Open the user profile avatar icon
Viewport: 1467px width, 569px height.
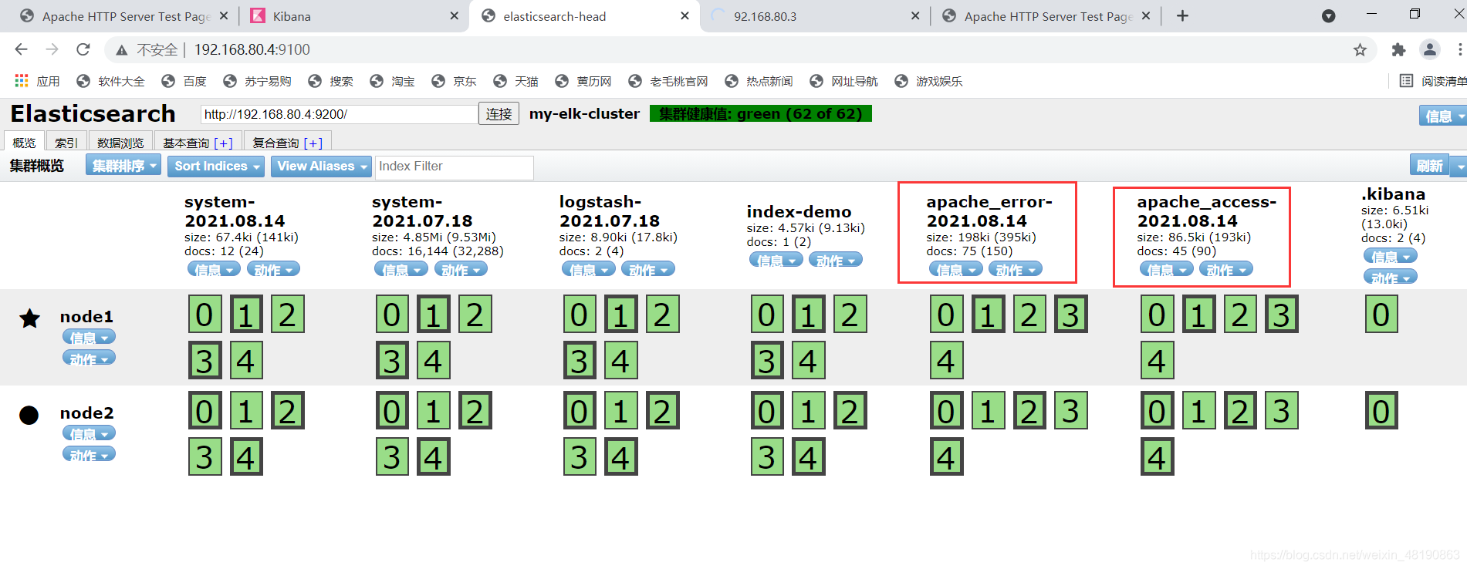pyautogui.click(x=1430, y=49)
